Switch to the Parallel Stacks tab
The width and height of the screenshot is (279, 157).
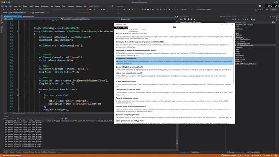point(195,152)
